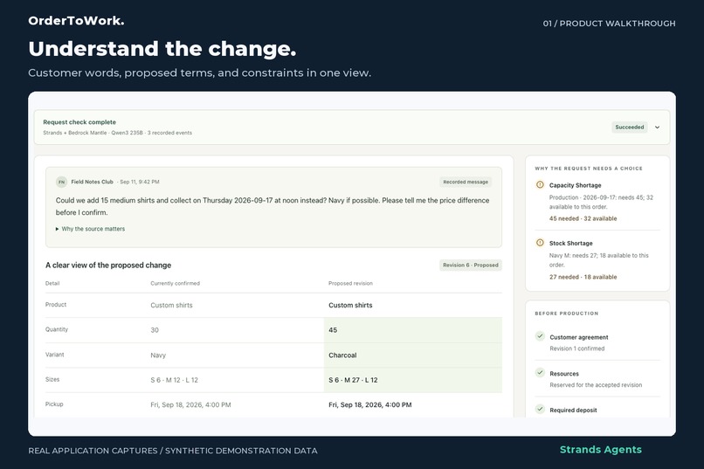
Task: Click the Succeeded status badge
Action: click(x=629, y=128)
